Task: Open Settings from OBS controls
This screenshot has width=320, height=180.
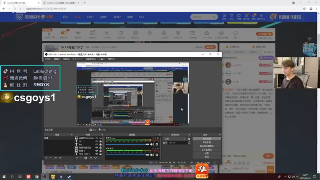Action: point(207,153)
